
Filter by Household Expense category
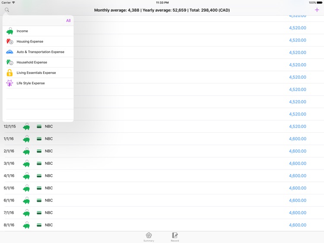(38, 62)
